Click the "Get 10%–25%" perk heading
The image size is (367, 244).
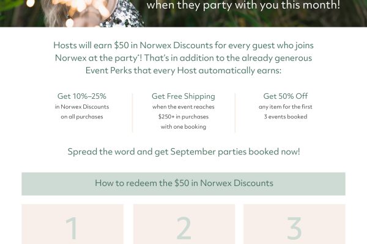81,96
